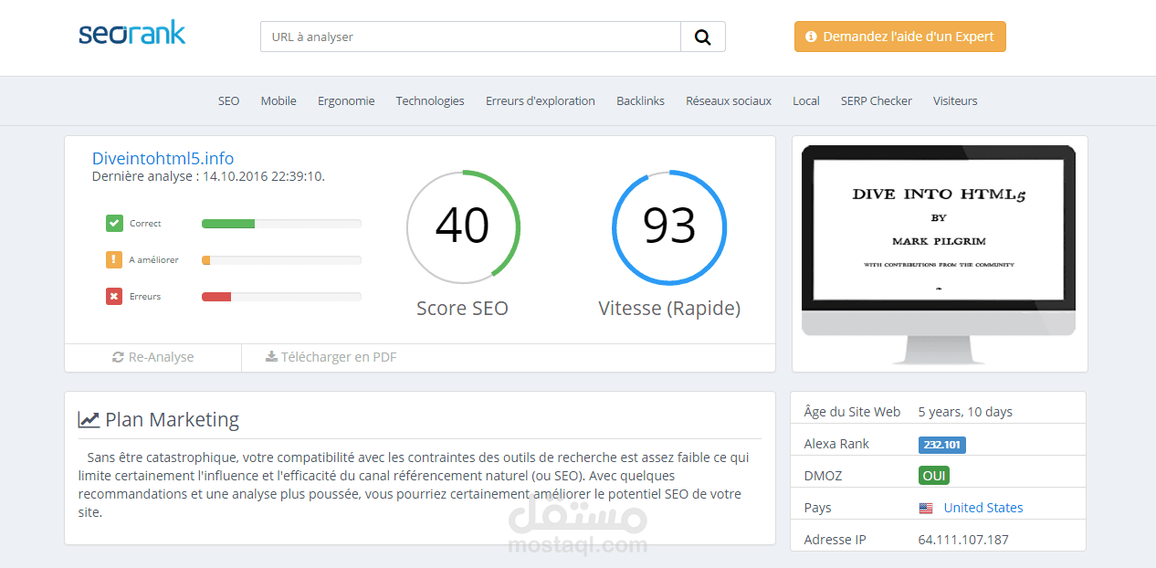Click the Alexa Rank 232.101 badge
This screenshot has width=1156, height=568.
tap(941, 445)
